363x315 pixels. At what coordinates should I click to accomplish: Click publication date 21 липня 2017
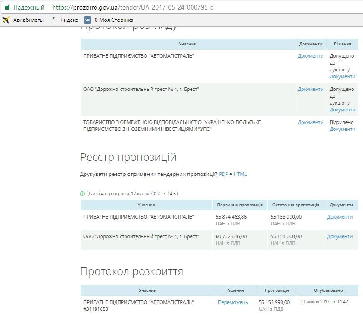point(315,302)
